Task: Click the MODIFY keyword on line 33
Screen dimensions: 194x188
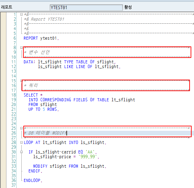Action: coord(40,166)
